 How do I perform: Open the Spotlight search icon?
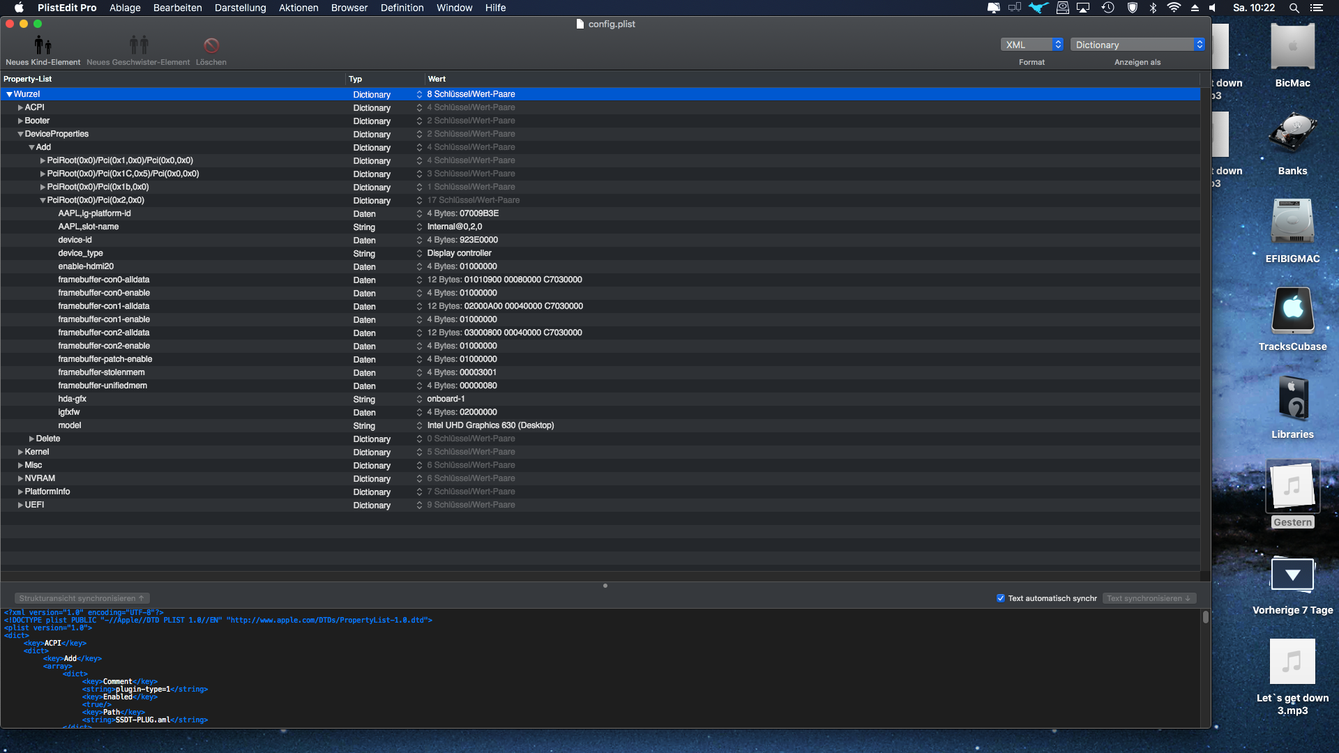tap(1294, 8)
